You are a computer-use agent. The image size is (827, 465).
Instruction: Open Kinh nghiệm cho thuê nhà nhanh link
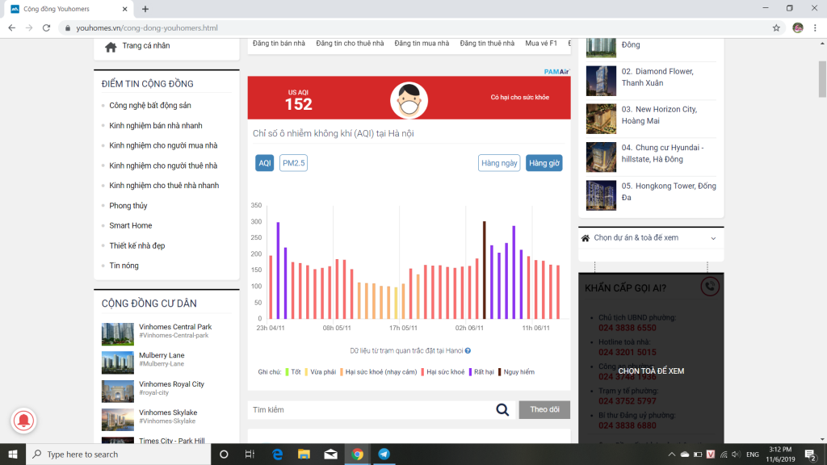(x=164, y=186)
